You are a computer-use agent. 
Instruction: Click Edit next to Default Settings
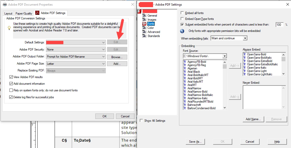pos(117,42)
